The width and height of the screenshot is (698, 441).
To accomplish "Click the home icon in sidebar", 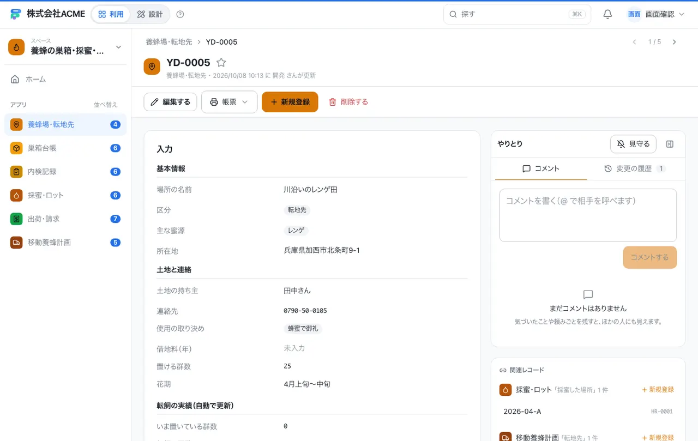I will (15, 79).
